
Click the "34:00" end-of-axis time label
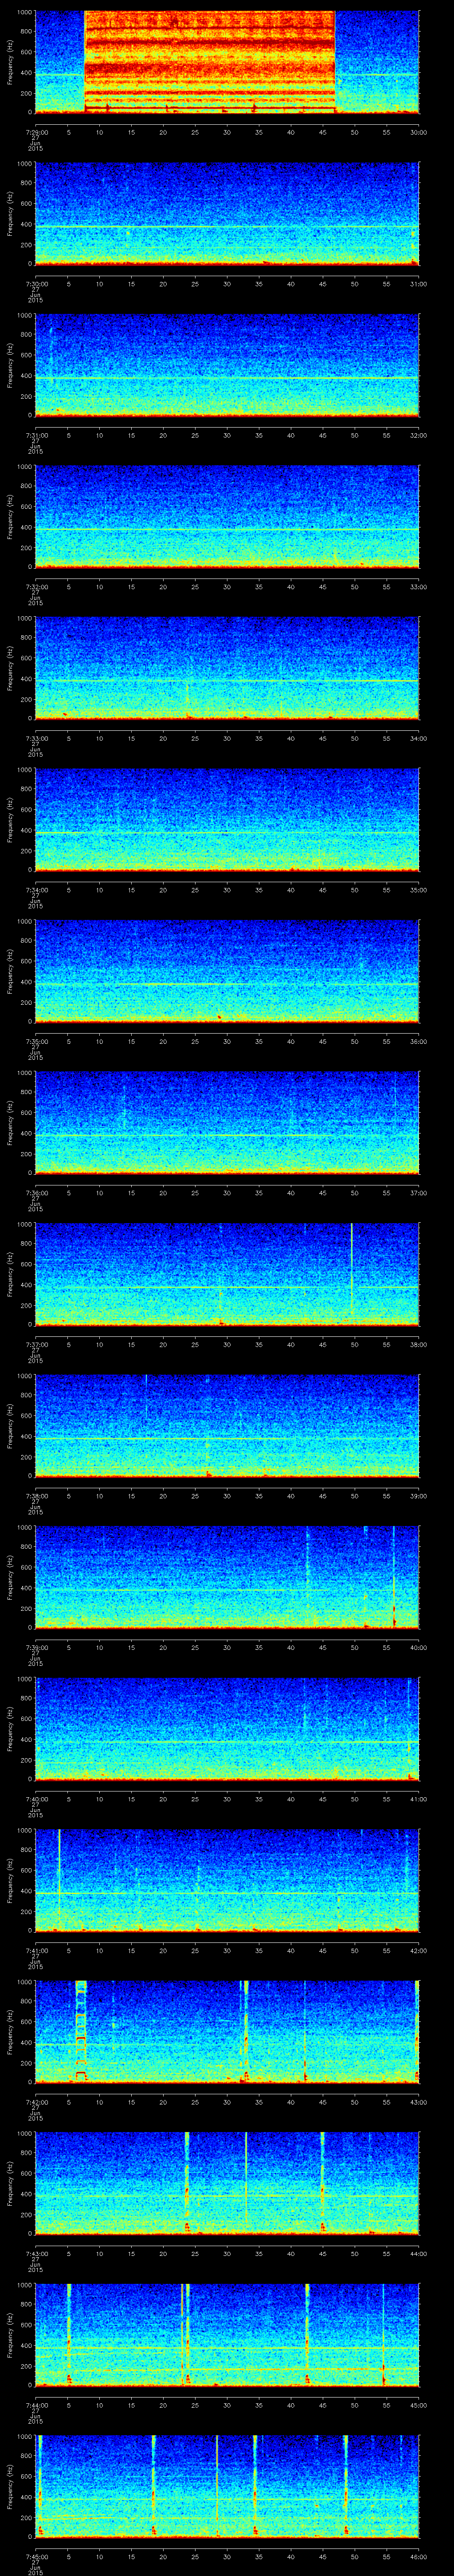pos(418,738)
